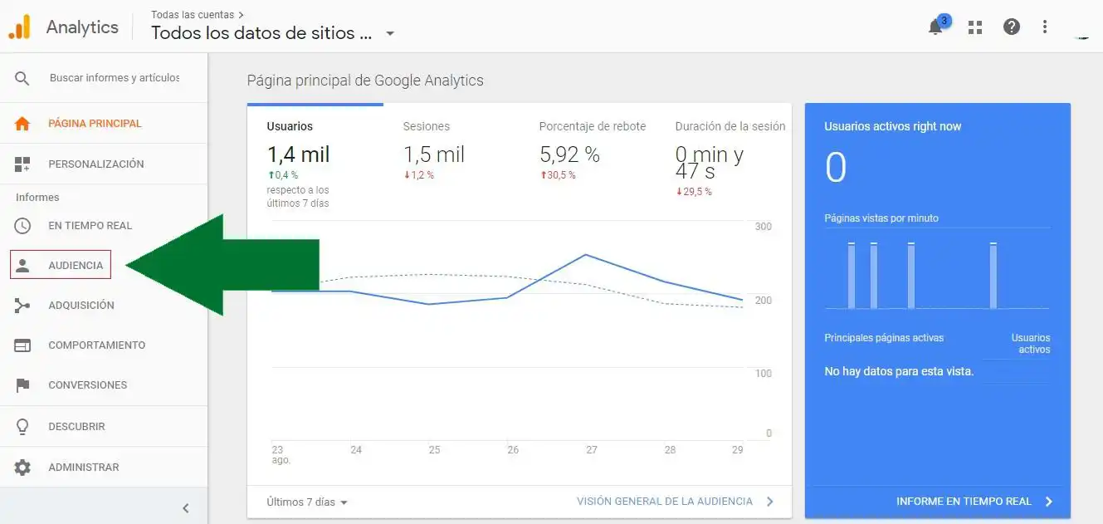Open the Personalización menu item
The height and width of the screenshot is (524, 1103).
click(x=97, y=164)
